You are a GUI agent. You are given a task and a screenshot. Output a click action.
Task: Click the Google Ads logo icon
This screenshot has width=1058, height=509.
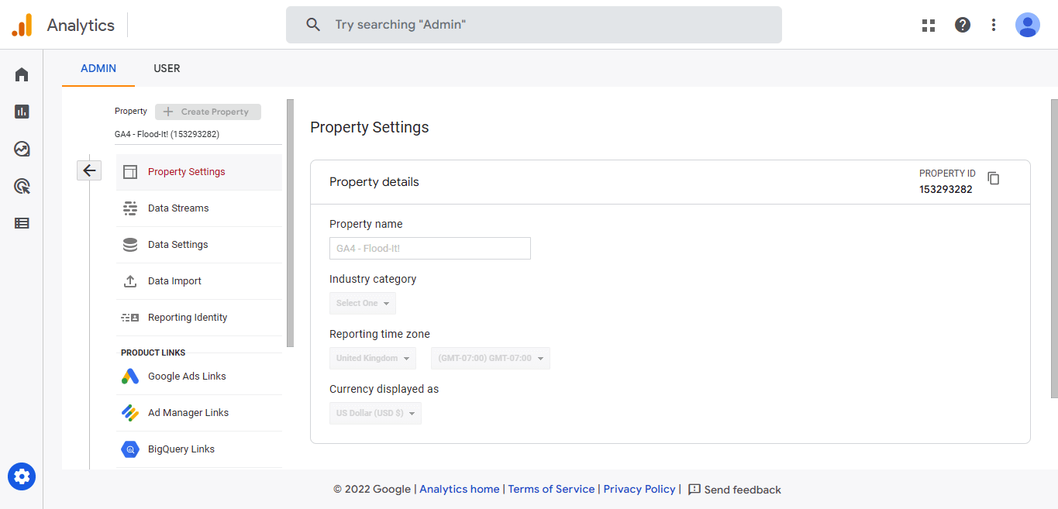click(130, 377)
